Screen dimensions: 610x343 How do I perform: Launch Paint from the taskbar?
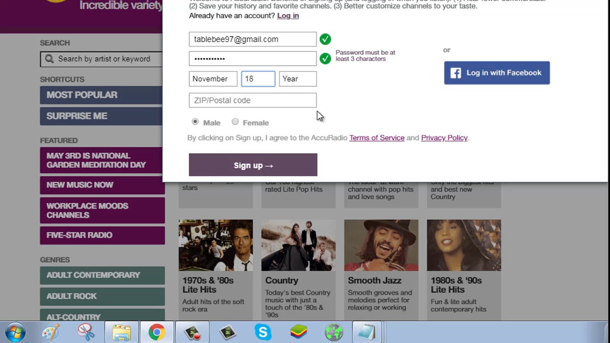click(51, 332)
